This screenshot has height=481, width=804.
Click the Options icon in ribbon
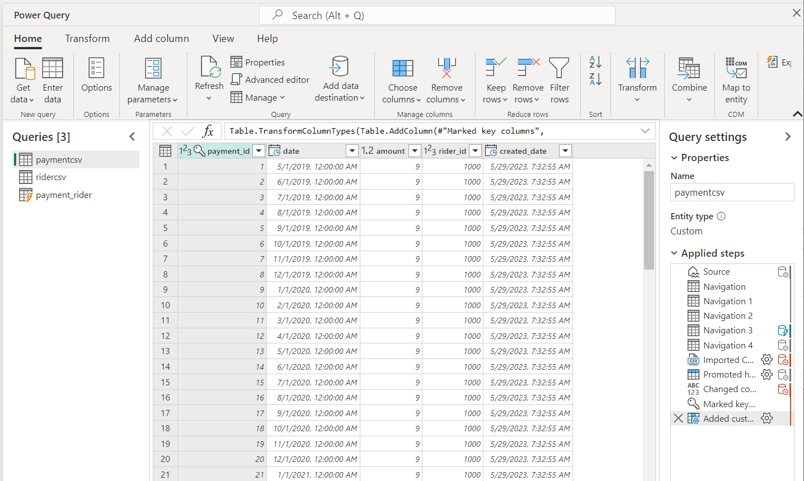tap(96, 68)
